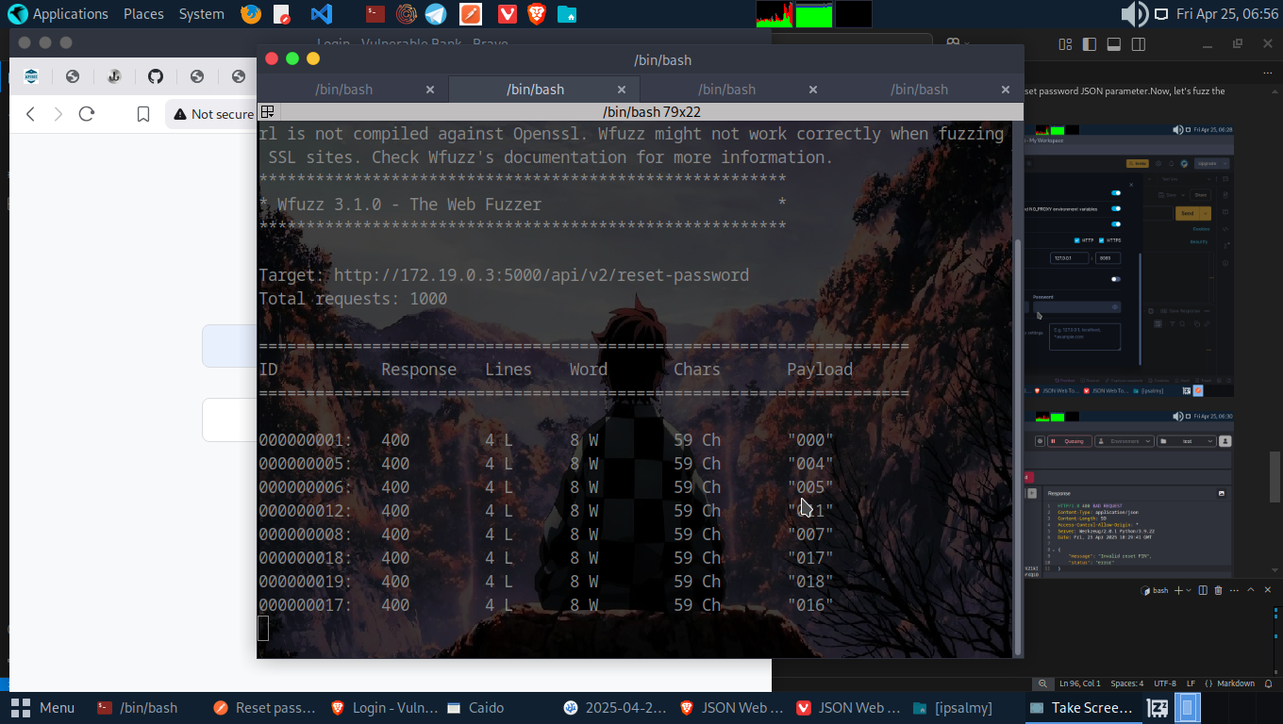Bookmark the current Brave page
Screen dimensions: 1283x724
pyautogui.click(x=143, y=114)
